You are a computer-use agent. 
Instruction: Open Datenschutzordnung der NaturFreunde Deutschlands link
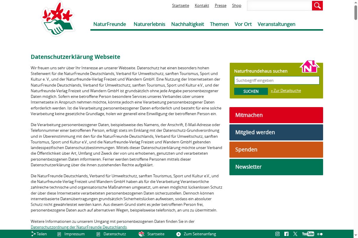click(x=79, y=227)
